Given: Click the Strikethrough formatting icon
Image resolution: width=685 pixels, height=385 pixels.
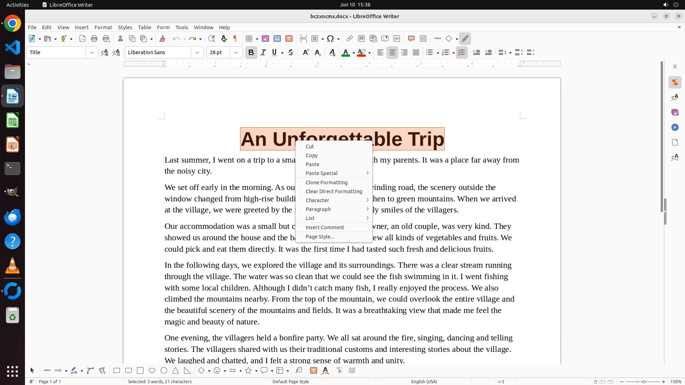Looking at the screenshot, I should pyautogui.click(x=291, y=53).
